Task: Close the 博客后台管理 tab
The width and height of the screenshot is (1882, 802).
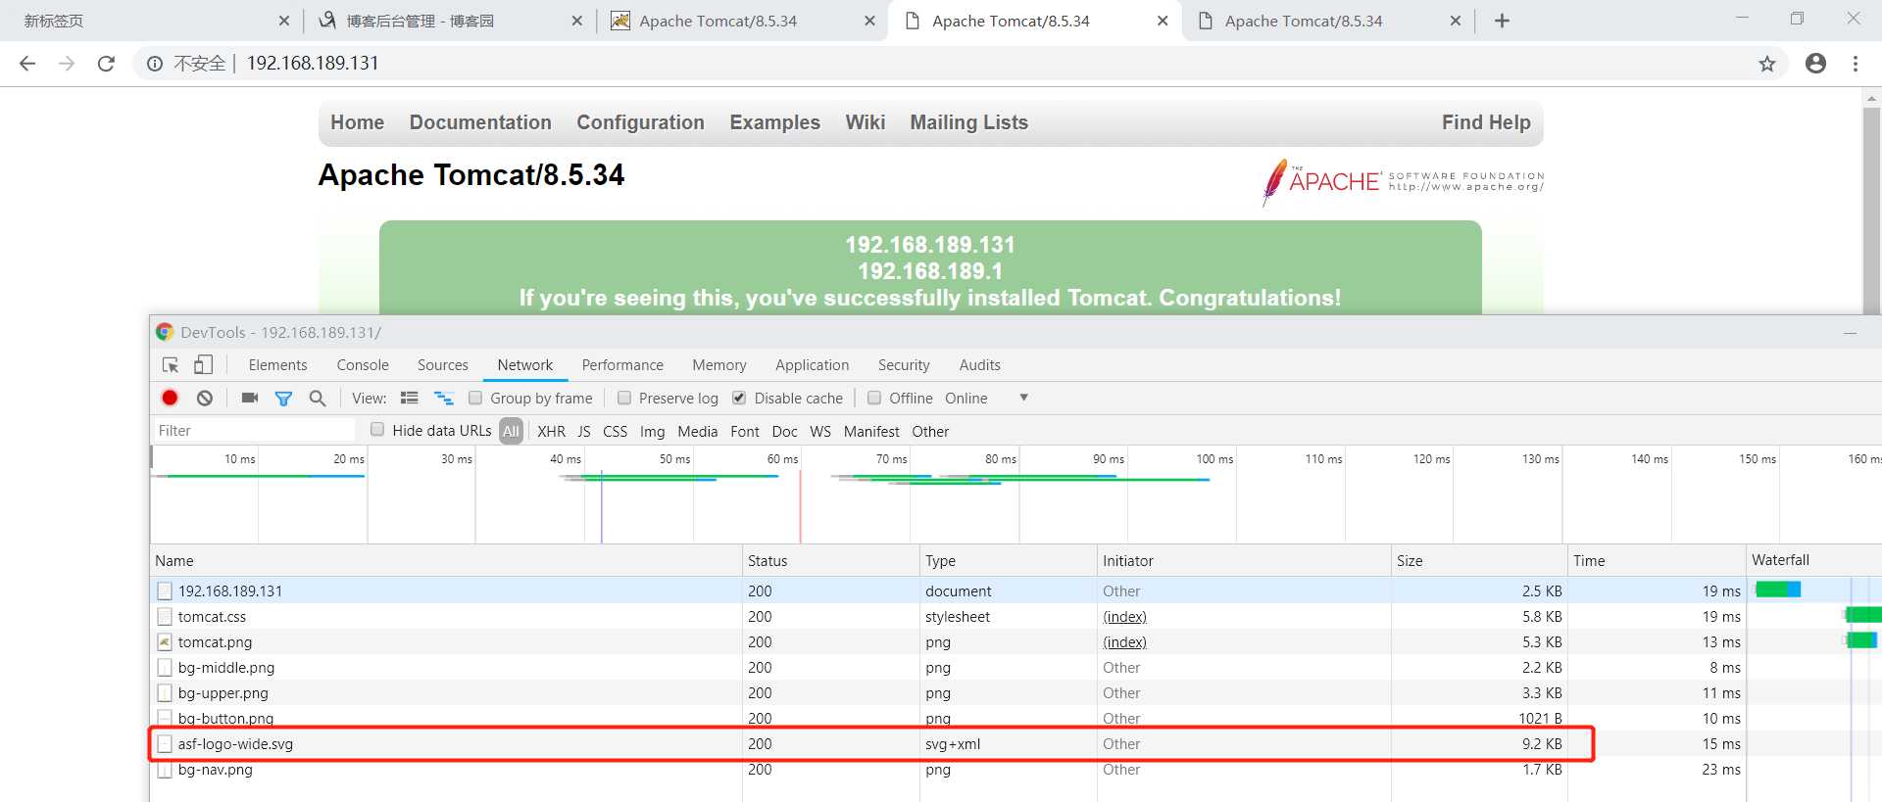Action: [x=576, y=21]
